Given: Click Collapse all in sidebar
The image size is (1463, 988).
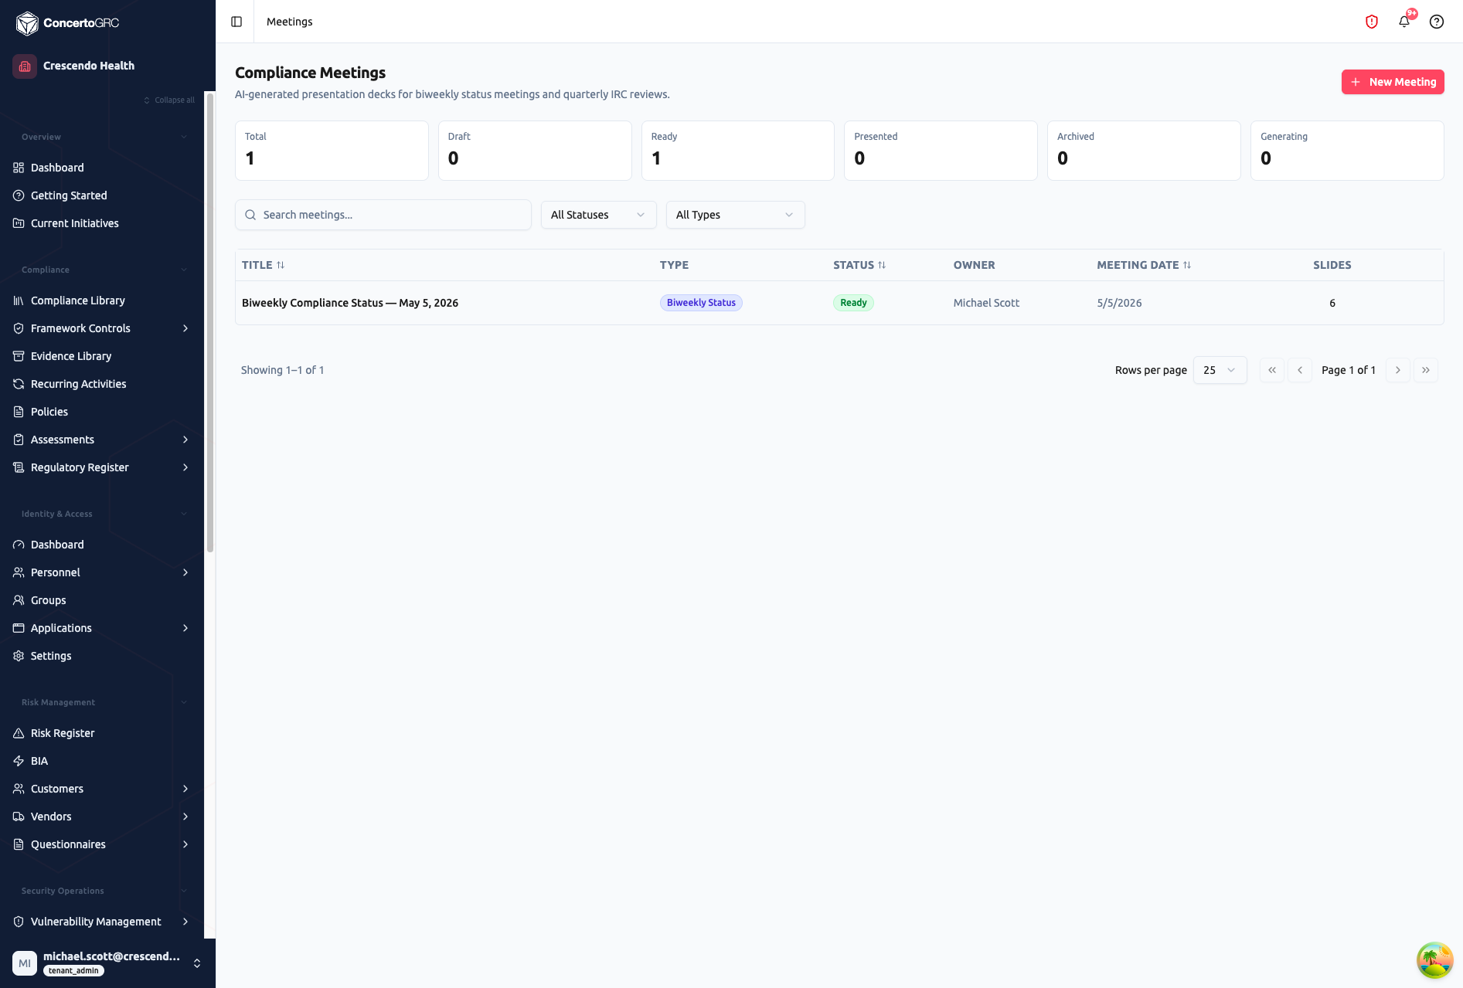Looking at the screenshot, I should pyautogui.click(x=169, y=100).
